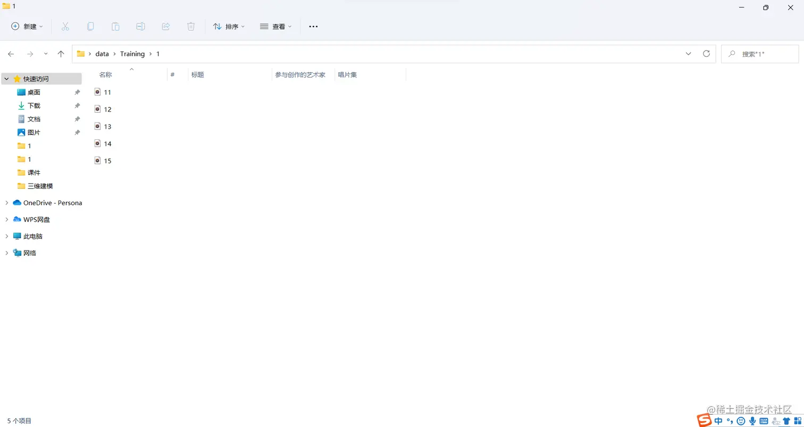This screenshot has height=427, width=804.
Task: Toggle the soft keyboard in Sogou toolbar
Action: [764, 421]
